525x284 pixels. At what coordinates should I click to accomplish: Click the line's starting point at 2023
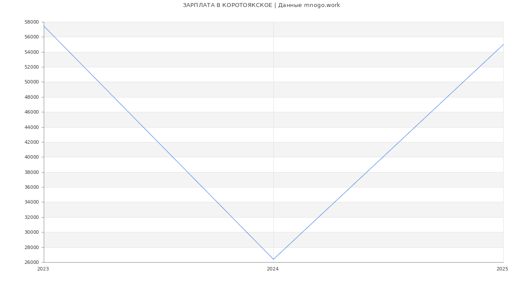point(44,26)
